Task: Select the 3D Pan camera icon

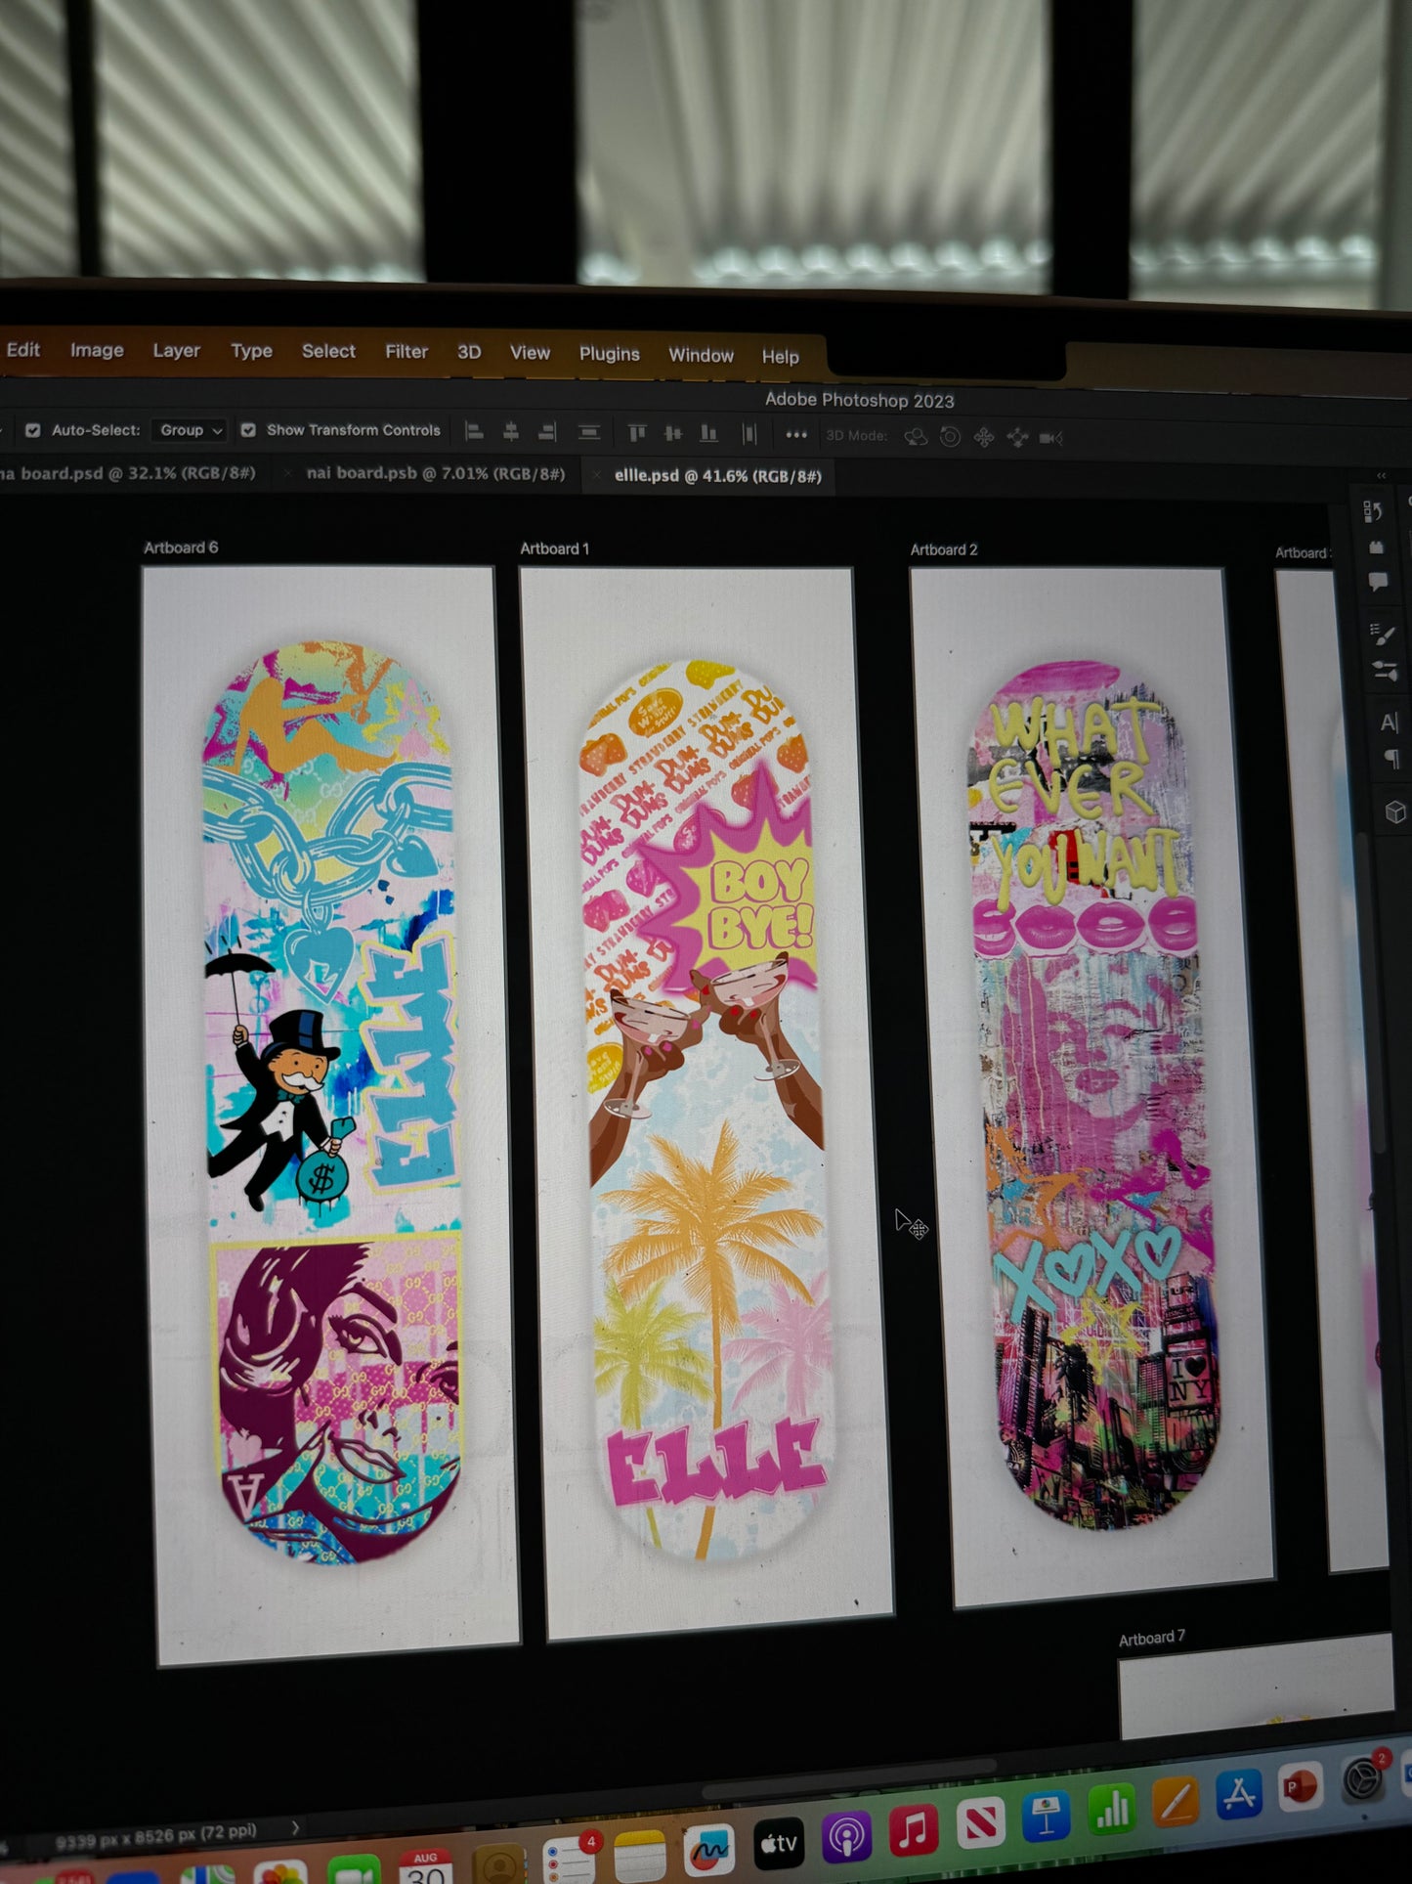Action: (x=984, y=437)
